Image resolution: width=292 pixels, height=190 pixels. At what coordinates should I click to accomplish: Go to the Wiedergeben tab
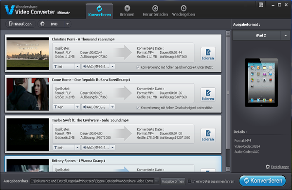(183, 11)
